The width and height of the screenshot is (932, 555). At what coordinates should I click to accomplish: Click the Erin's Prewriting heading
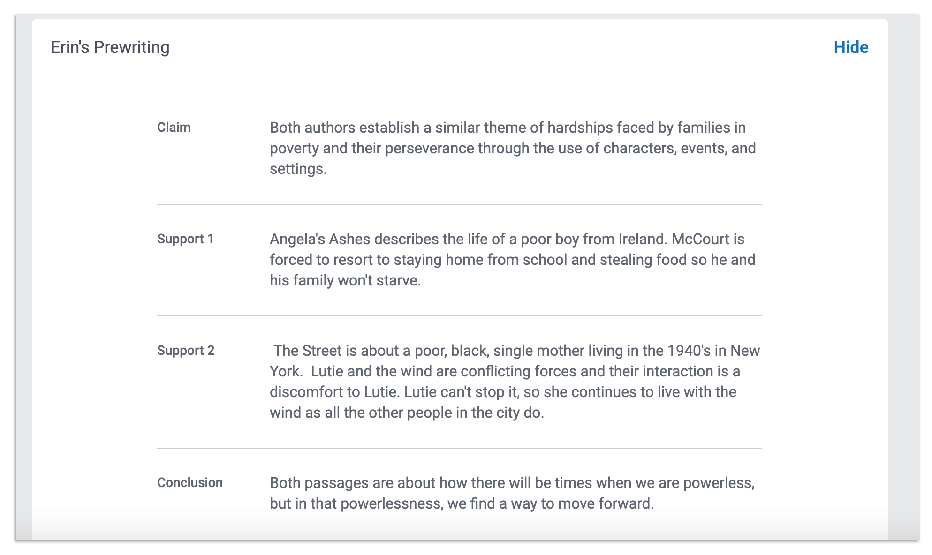pos(110,47)
